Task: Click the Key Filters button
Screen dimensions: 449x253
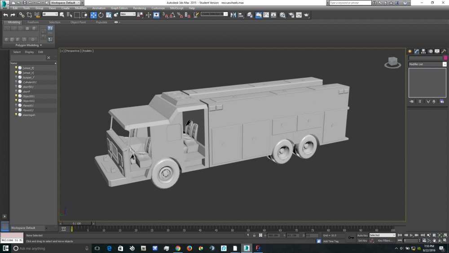Action: tap(385, 241)
